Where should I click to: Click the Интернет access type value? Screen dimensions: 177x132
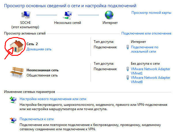coord(138,42)
